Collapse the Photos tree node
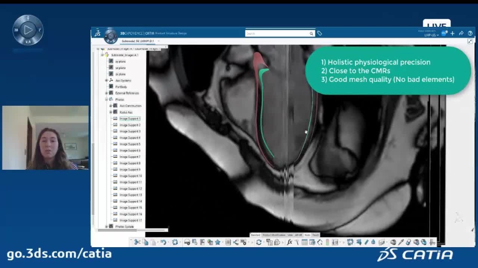 (x=107, y=99)
